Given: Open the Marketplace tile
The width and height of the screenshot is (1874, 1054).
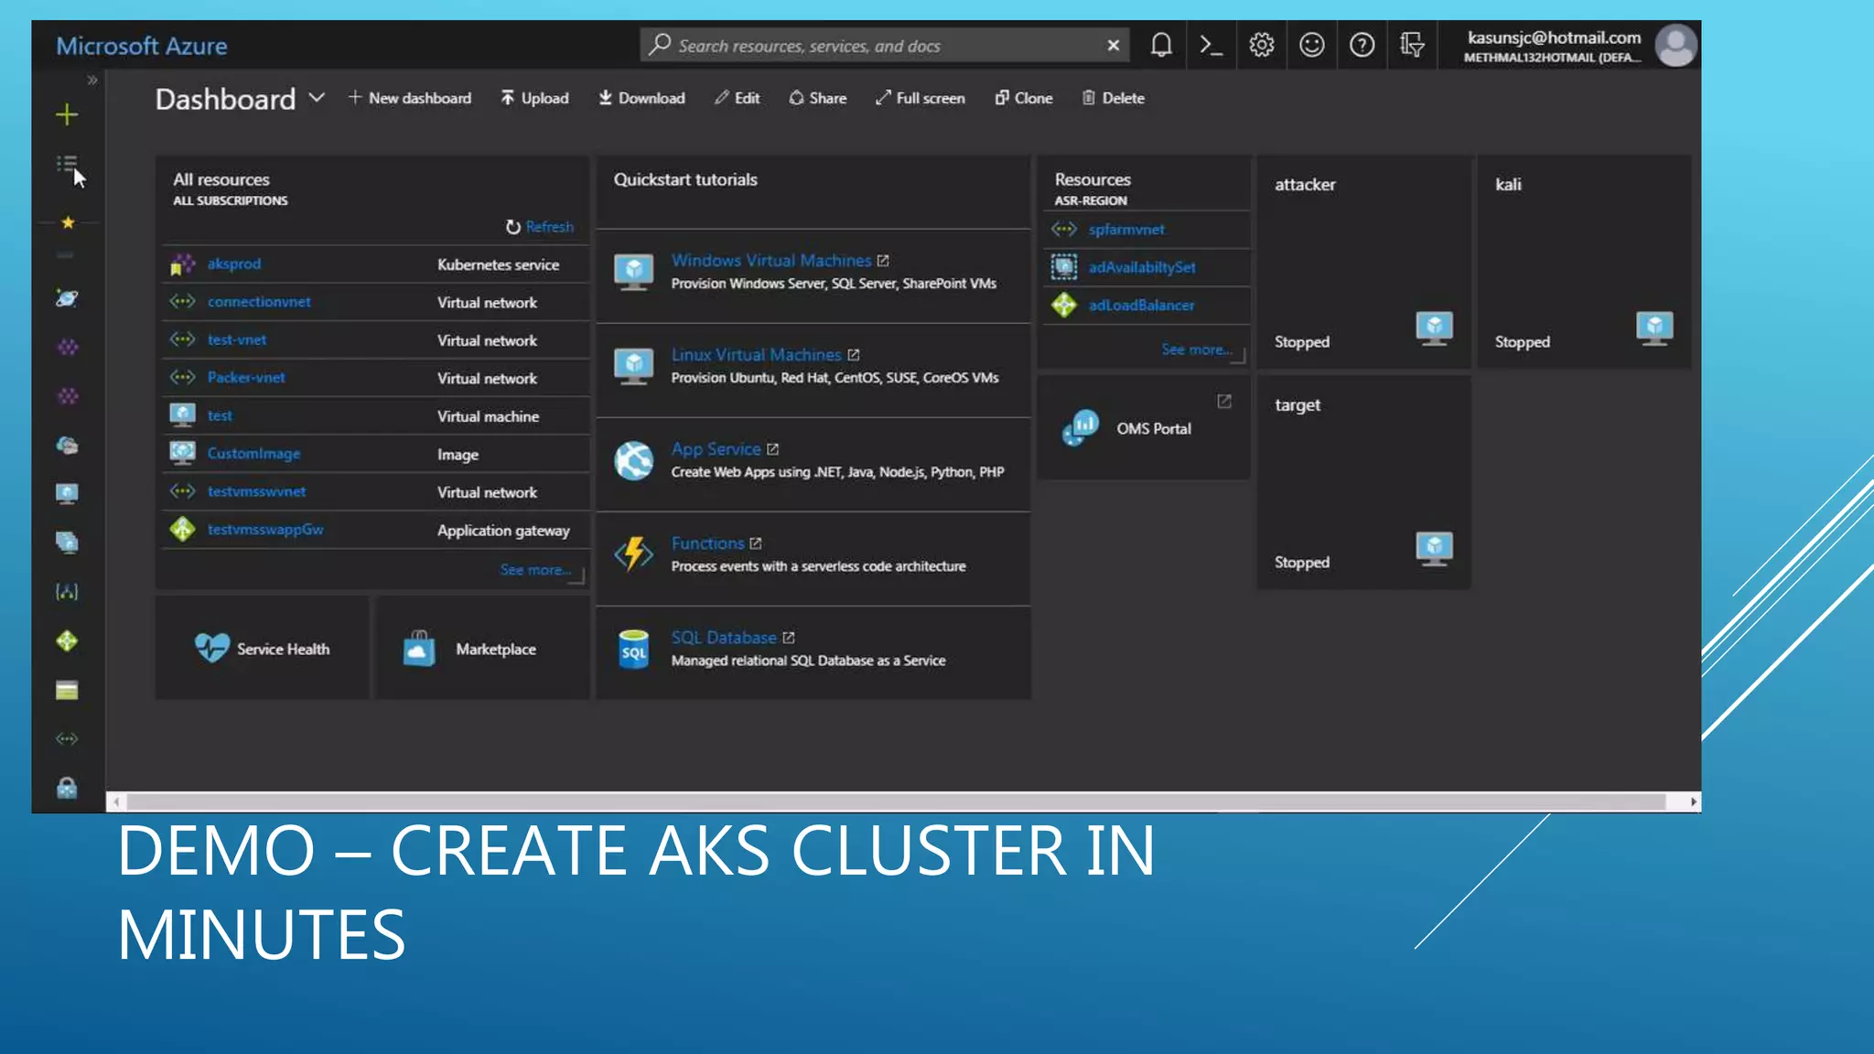Looking at the screenshot, I should 482,648.
